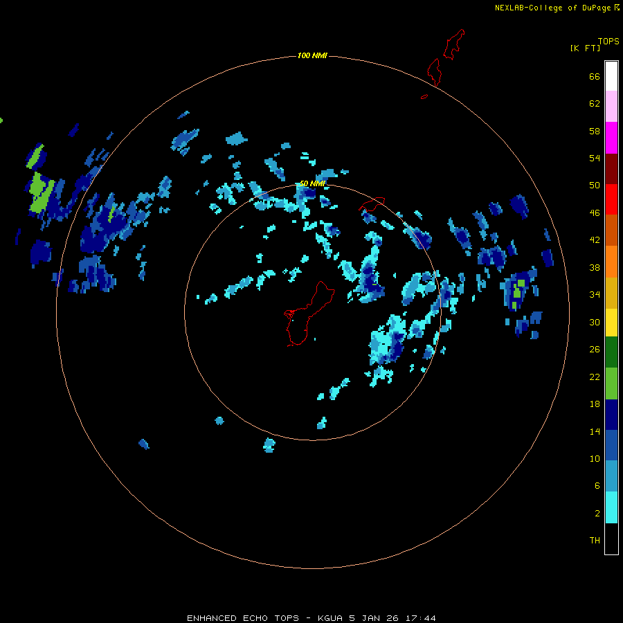Click the 30 legend label
Viewport: 623px width, 623px height.
coord(595,322)
